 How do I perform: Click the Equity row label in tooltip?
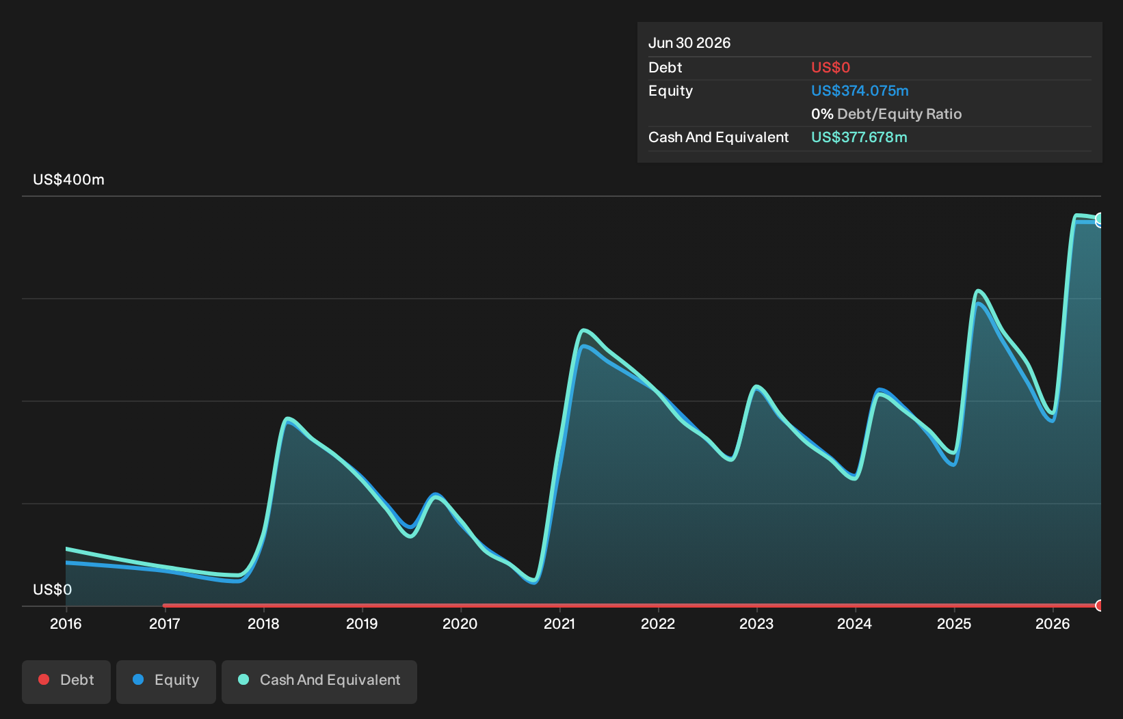pos(670,91)
